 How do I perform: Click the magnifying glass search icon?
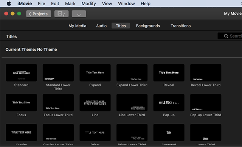pyautogui.click(x=226, y=36)
